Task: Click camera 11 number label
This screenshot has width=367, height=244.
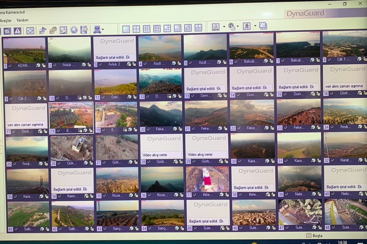Action: (97, 97)
